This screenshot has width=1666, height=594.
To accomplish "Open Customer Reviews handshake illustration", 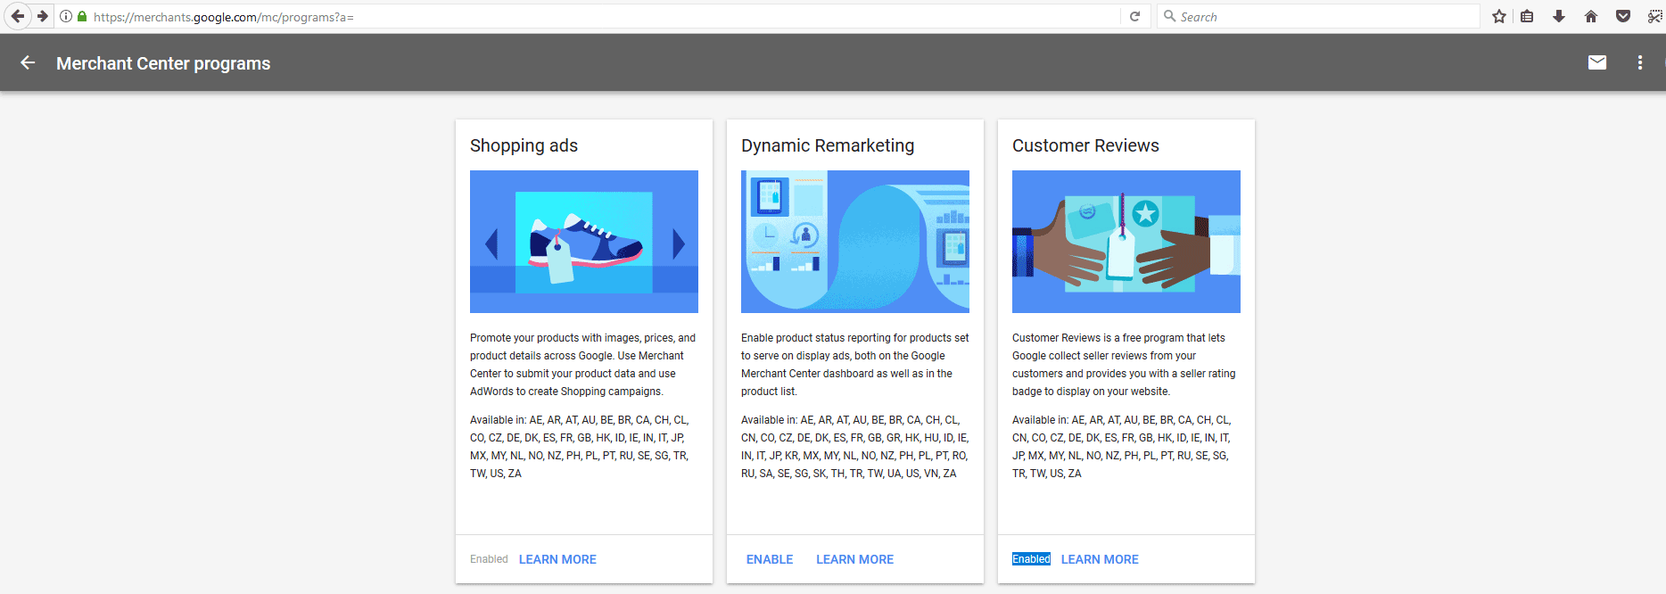I will pyautogui.click(x=1126, y=242).
